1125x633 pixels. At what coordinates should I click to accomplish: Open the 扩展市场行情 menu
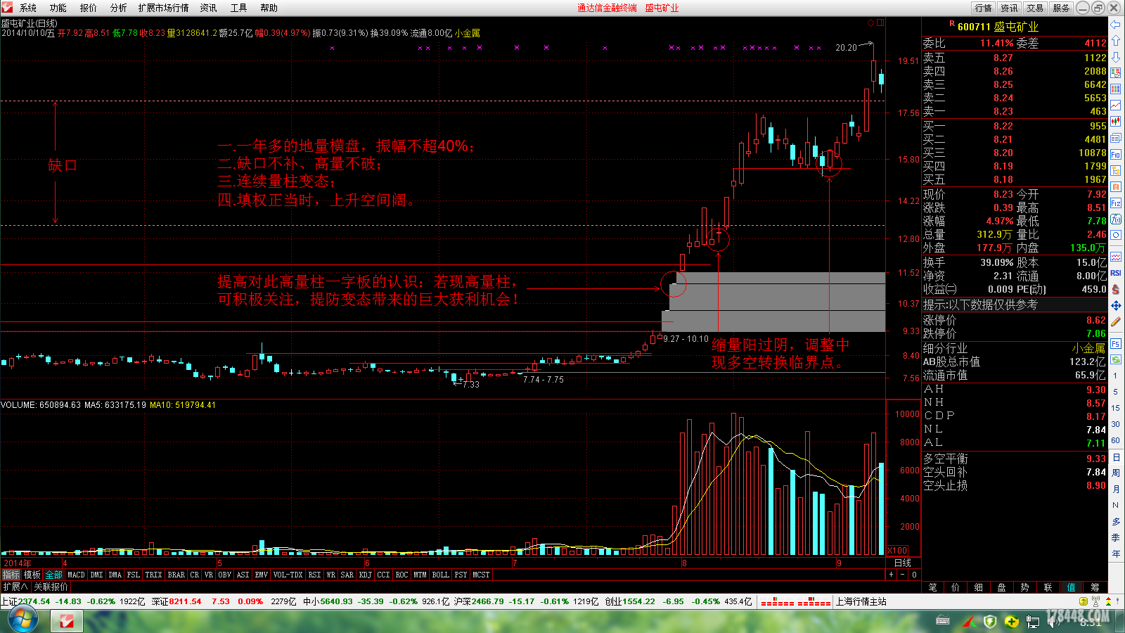click(164, 8)
